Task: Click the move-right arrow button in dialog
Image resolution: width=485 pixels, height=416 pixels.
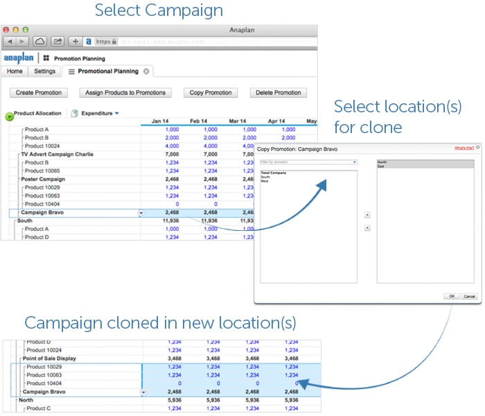Action: pyautogui.click(x=367, y=214)
